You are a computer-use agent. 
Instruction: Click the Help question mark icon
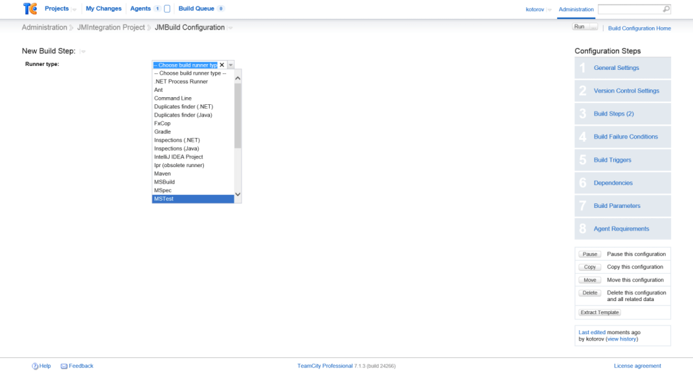[35, 366]
